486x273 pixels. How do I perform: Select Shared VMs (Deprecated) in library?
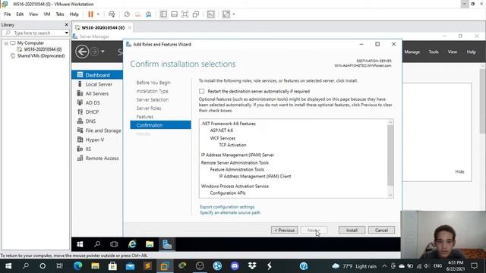point(38,55)
